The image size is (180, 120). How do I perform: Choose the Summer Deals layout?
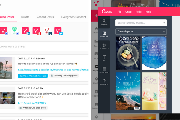128,91
